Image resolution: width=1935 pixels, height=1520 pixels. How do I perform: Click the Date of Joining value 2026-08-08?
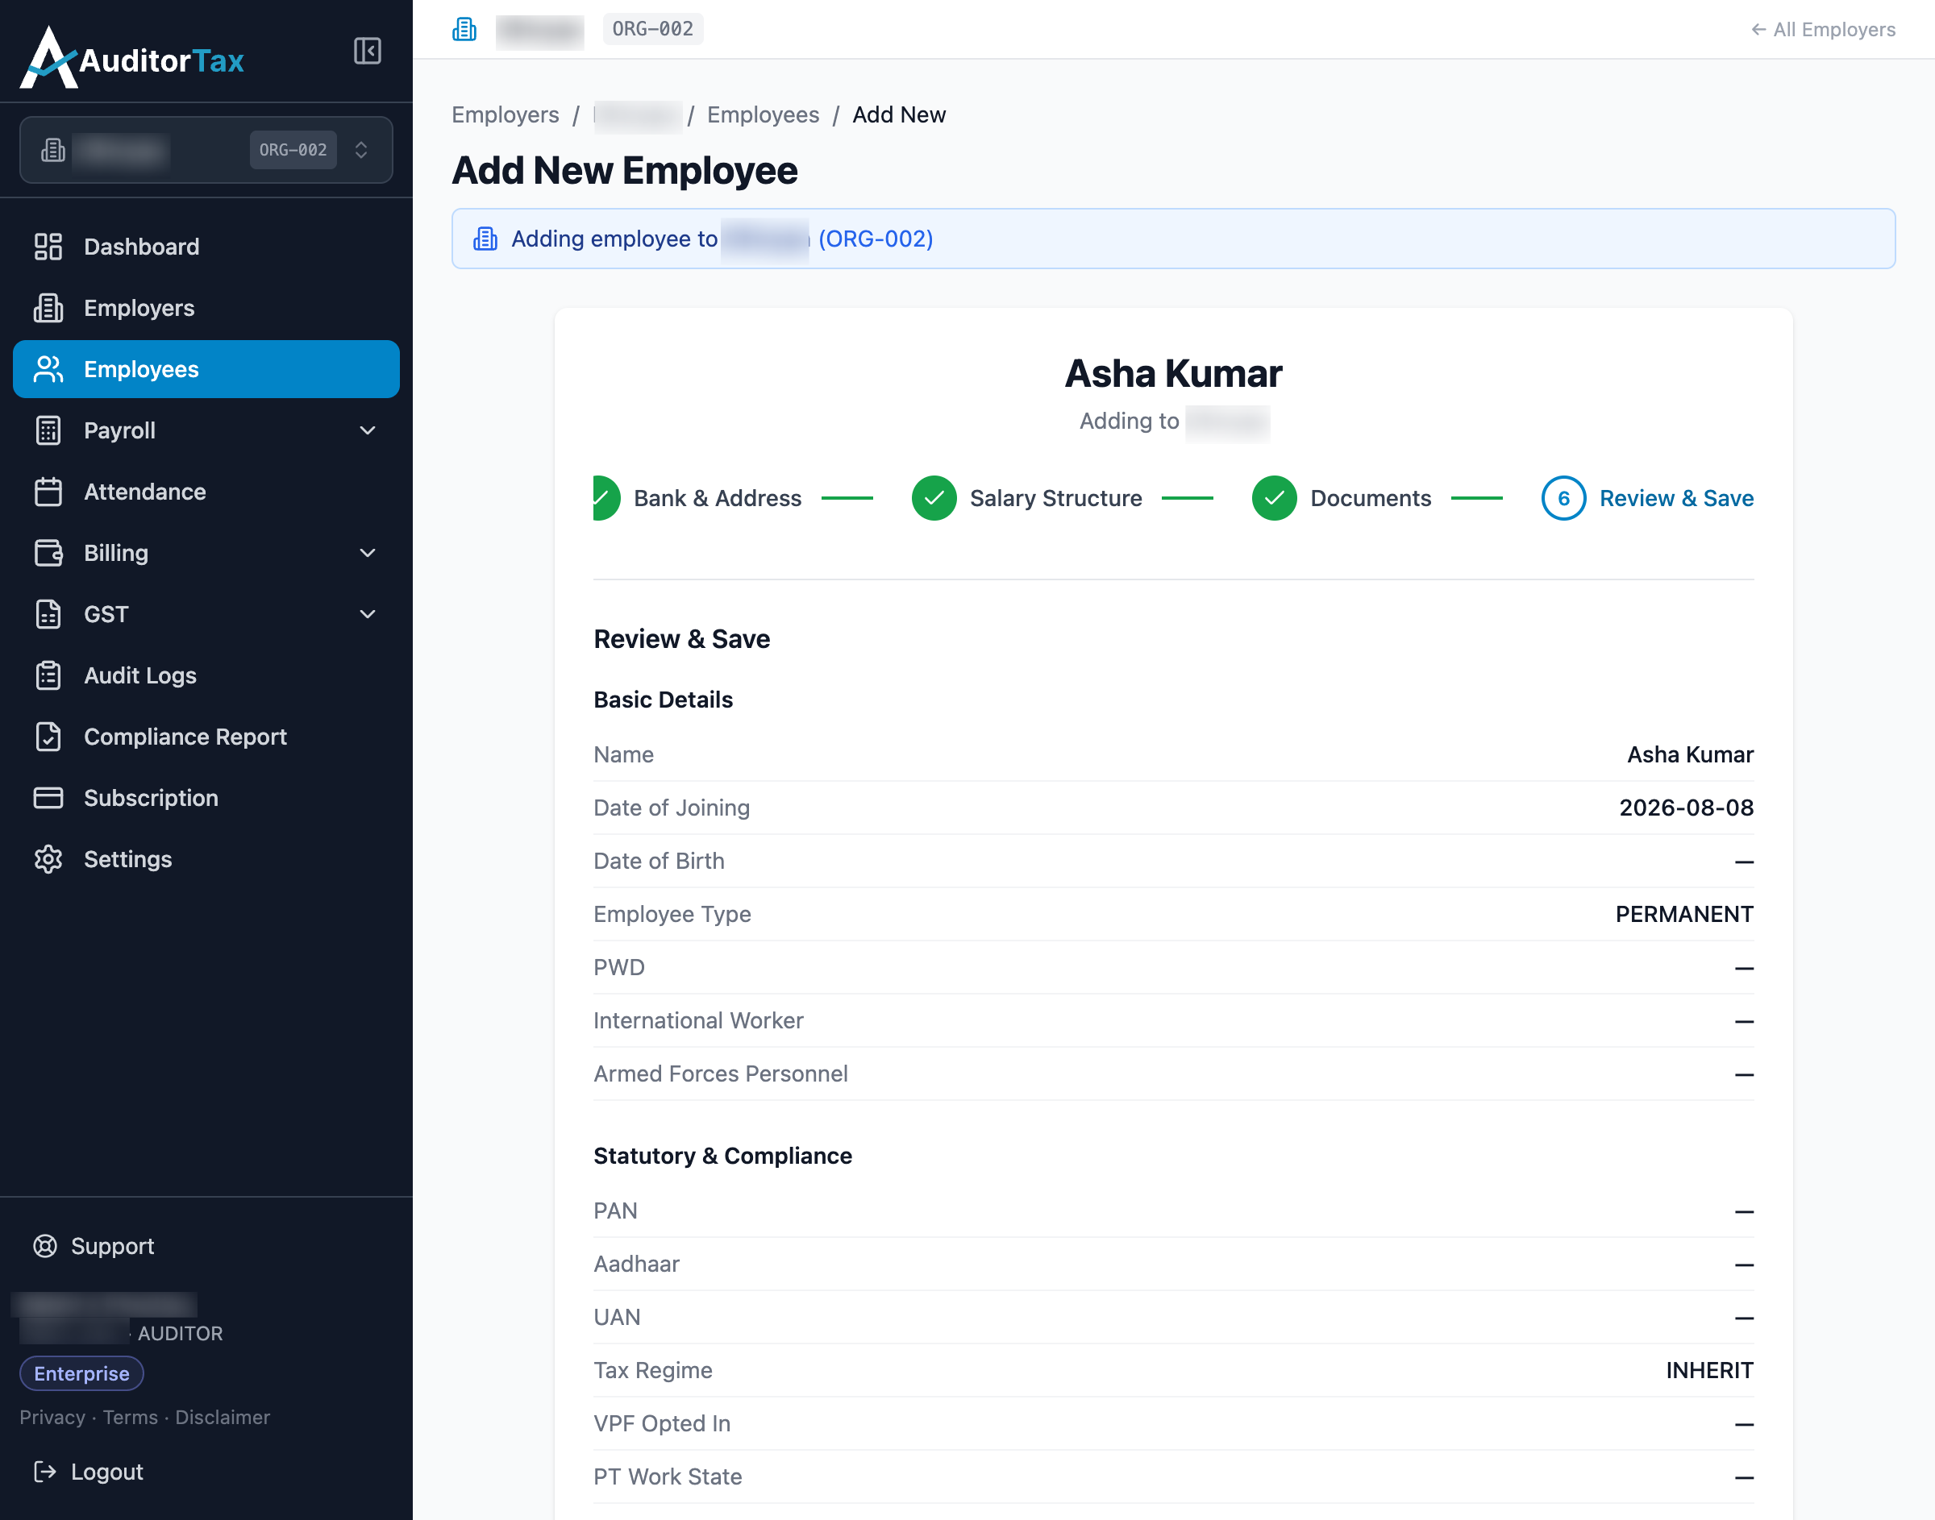tap(1686, 808)
